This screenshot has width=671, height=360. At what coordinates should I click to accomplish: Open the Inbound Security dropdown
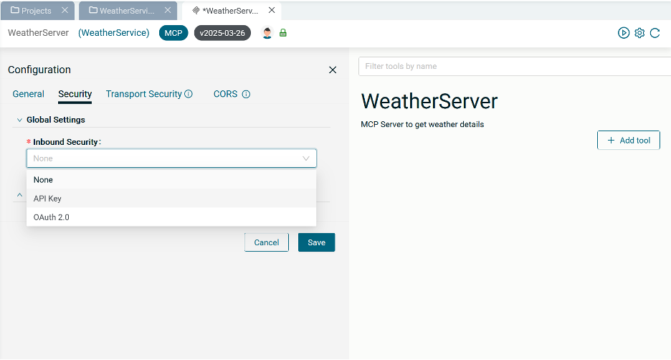tap(171, 158)
